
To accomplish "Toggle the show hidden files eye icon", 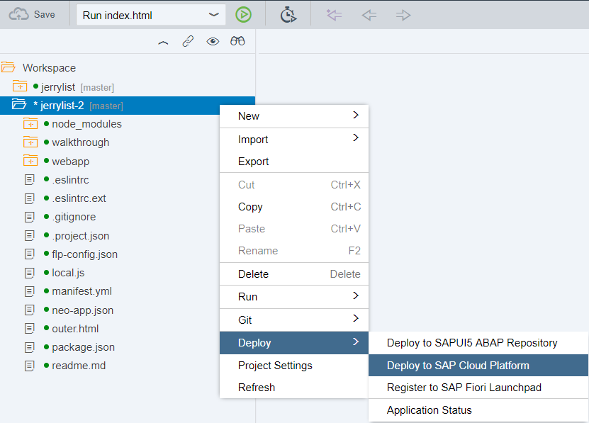I will click(213, 41).
